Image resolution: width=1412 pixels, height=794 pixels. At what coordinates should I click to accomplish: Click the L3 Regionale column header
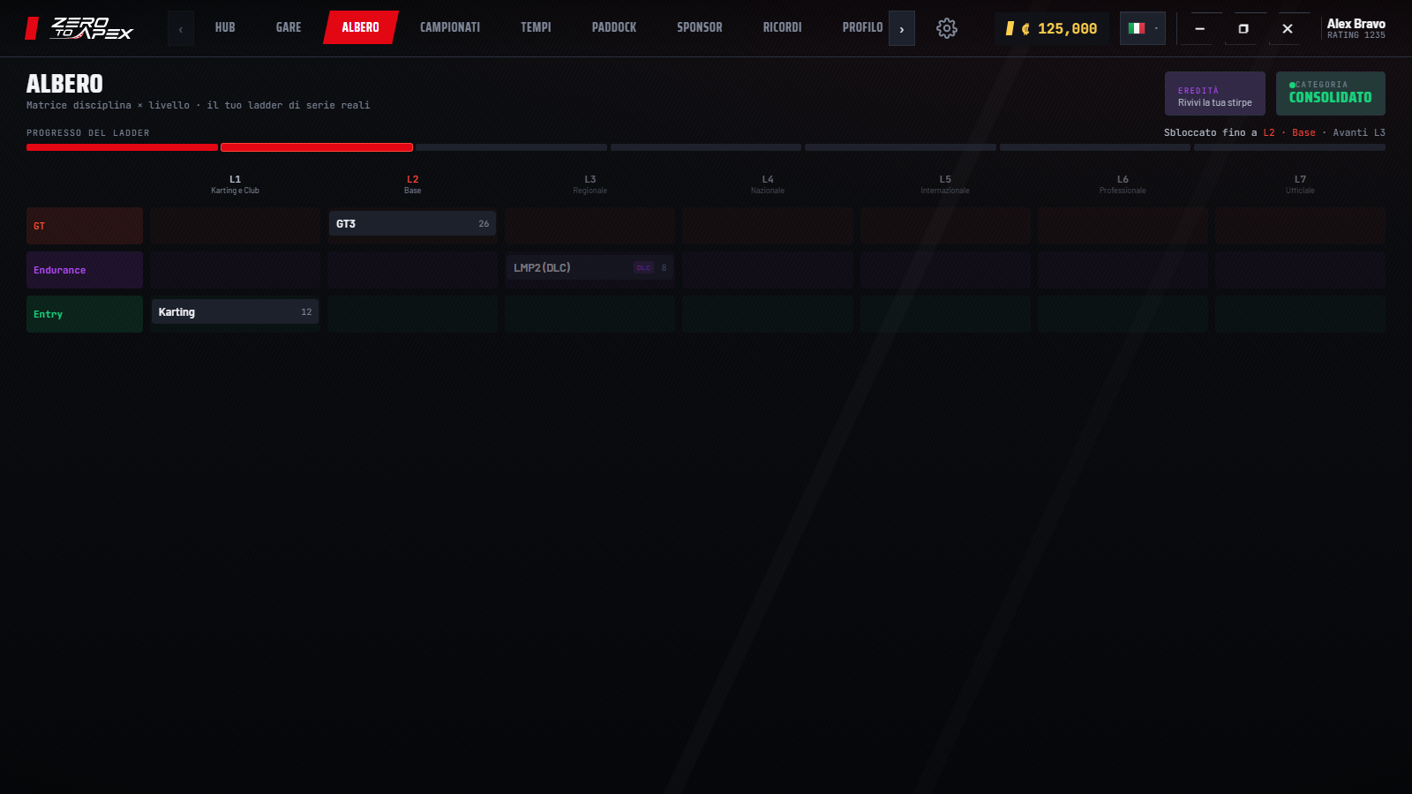click(x=590, y=184)
